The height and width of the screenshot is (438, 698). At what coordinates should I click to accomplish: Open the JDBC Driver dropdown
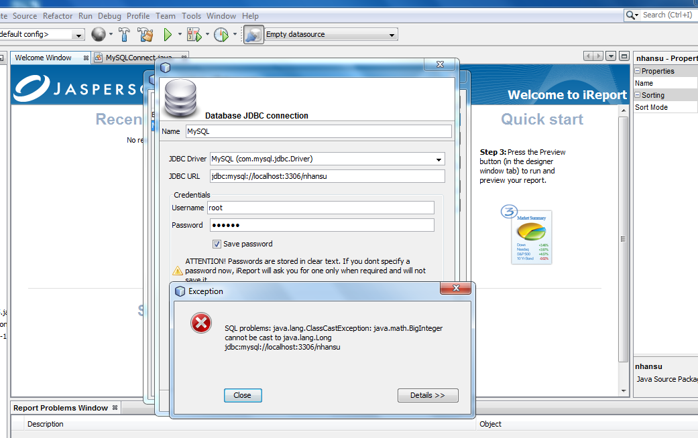pos(439,159)
